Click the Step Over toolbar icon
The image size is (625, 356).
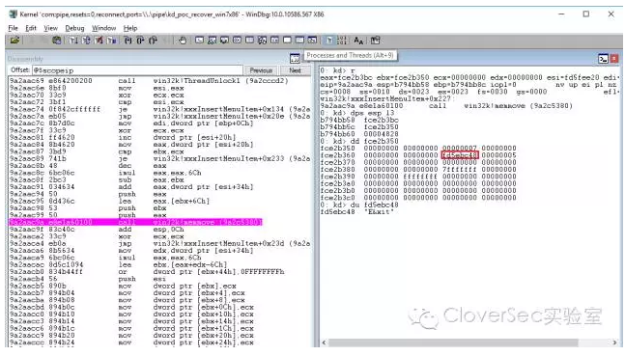click(140, 41)
